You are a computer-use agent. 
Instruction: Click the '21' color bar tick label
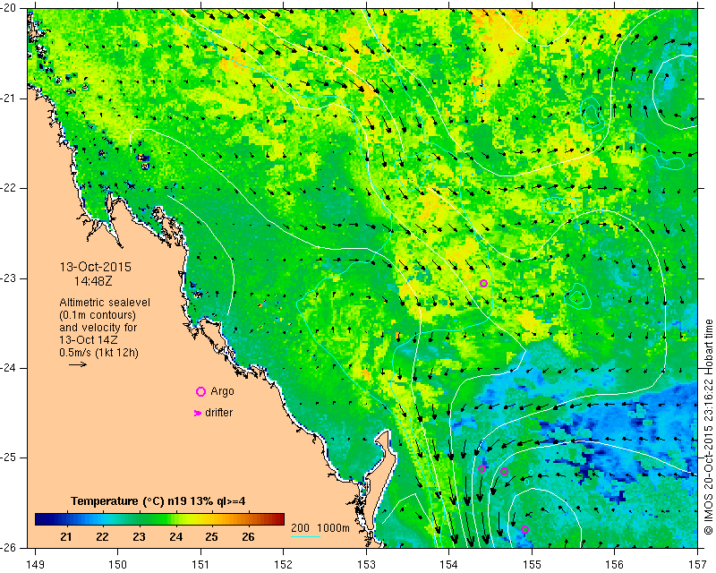[66, 537]
